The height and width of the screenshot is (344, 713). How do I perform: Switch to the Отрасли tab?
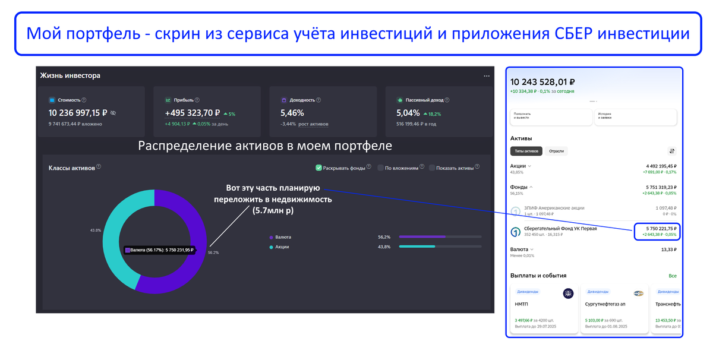pos(556,151)
